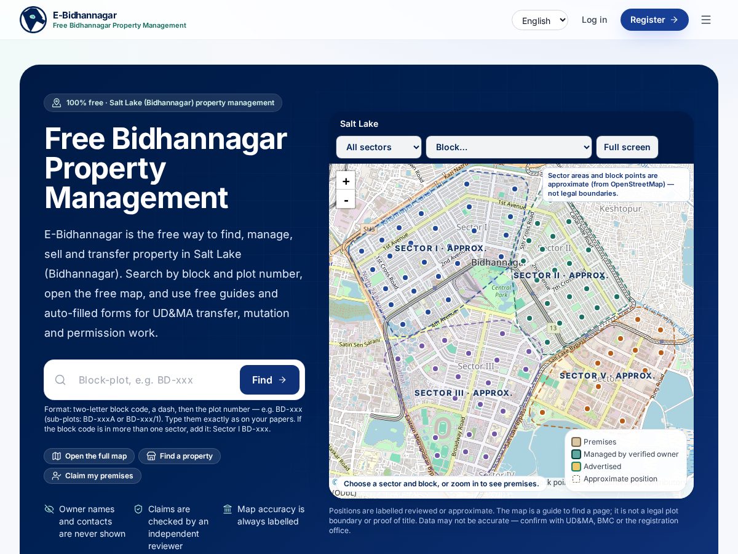This screenshot has width=738, height=554.
Task: Click the Register button
Action: 654,20
